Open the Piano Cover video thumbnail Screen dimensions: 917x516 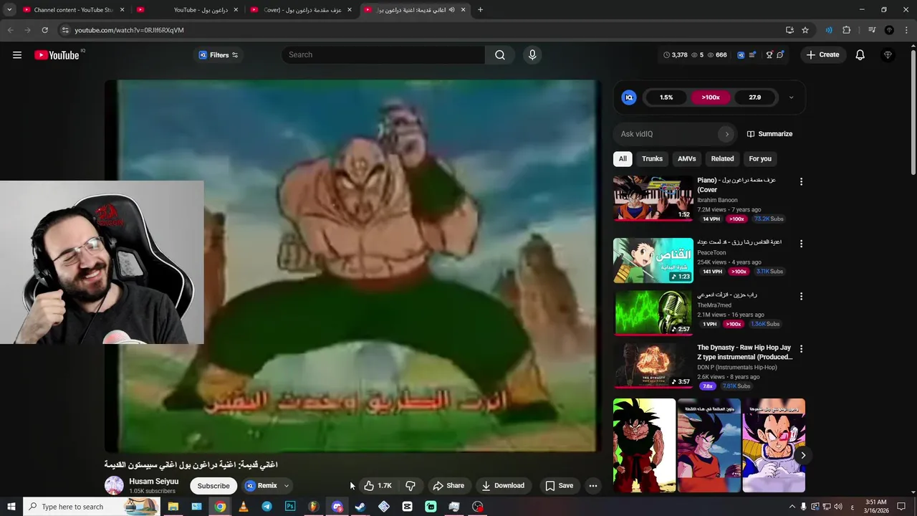coord(653,198)
